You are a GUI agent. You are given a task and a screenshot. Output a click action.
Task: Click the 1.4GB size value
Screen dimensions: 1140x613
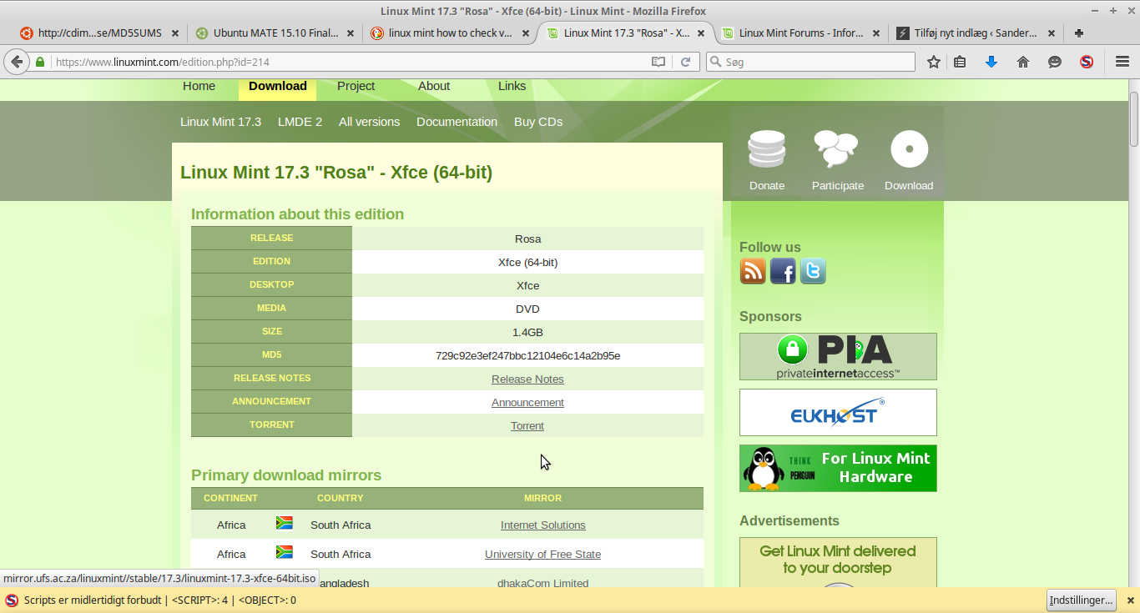(527, 332)
